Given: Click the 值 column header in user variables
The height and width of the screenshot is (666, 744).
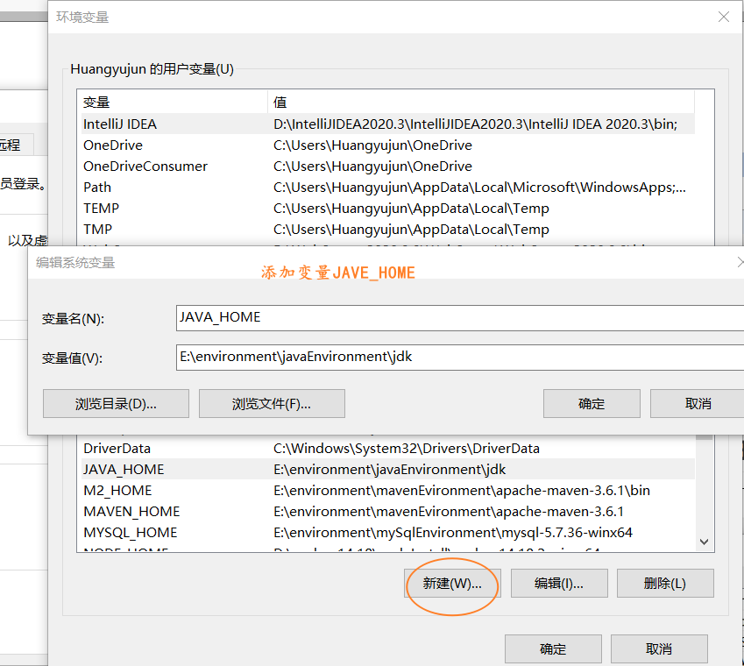Looking at the screenshot, I should tap(481, 102).
